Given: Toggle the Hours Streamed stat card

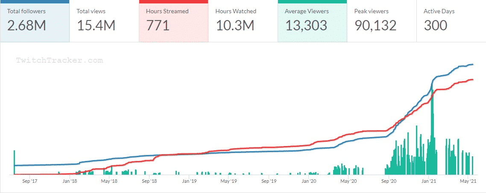Looking at the screenshot, I should tap(173, 21).
